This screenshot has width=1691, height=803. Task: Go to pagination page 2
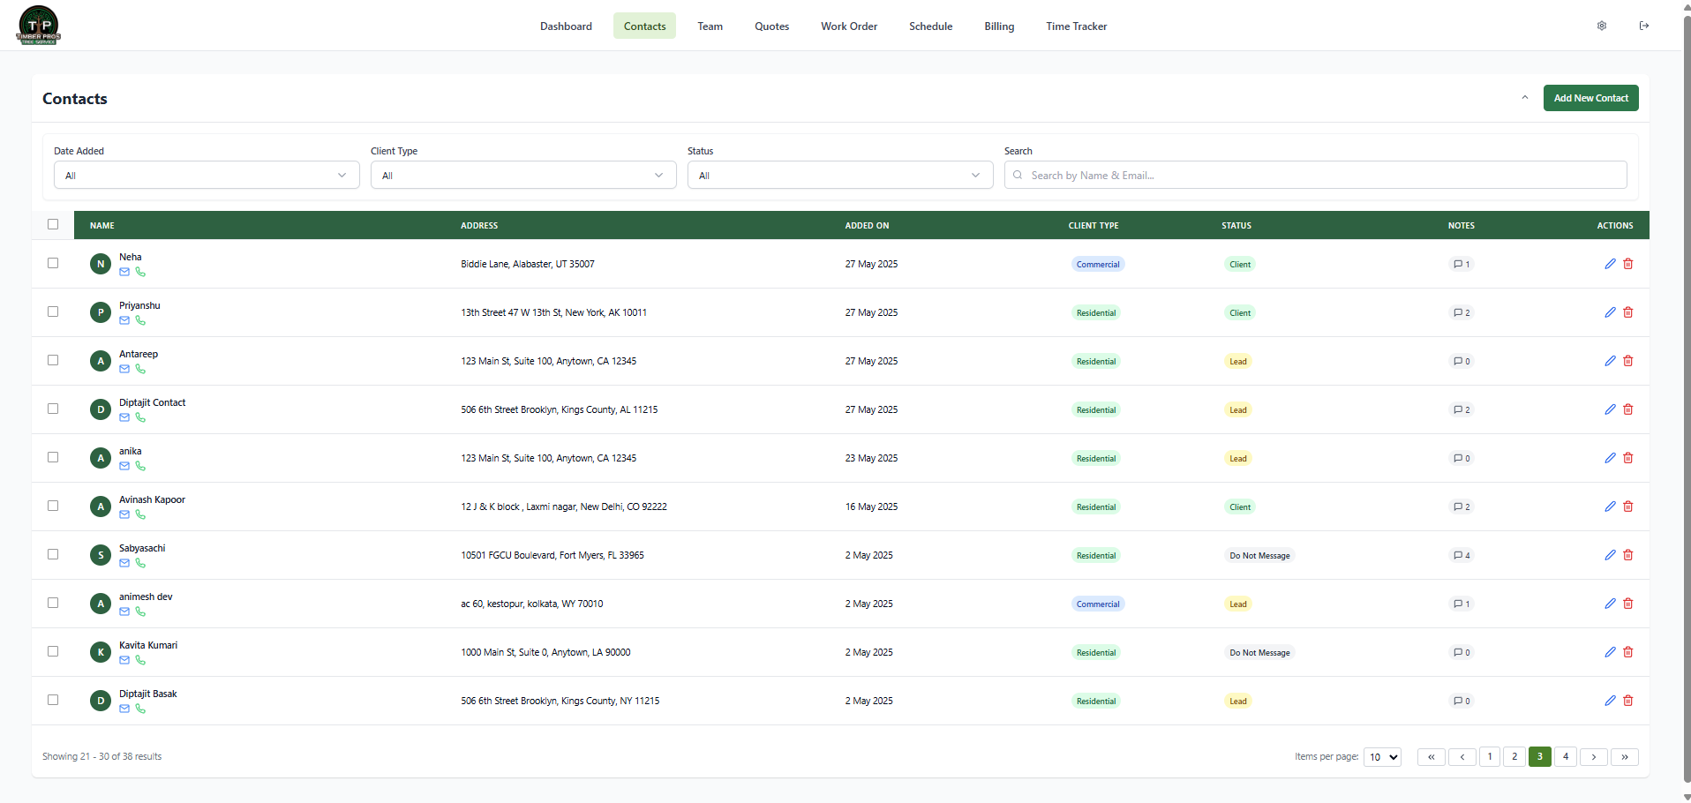[x=1514, y=757]
